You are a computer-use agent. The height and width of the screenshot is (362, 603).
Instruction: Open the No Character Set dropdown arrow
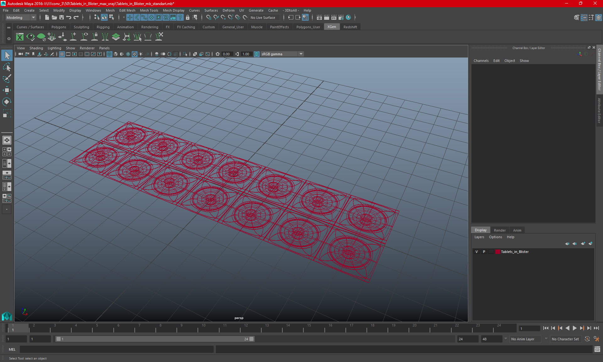546,339
